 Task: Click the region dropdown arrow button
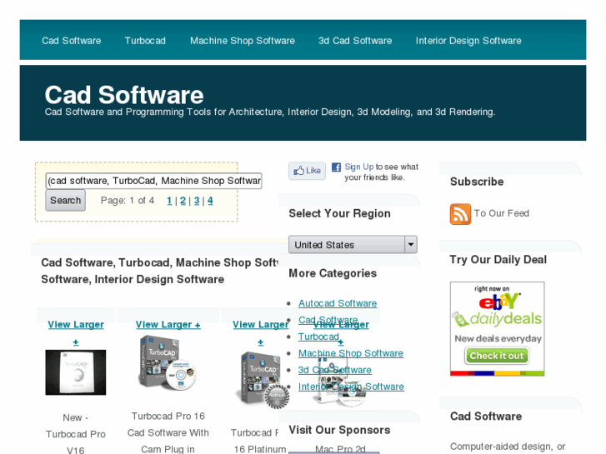click(x=411, y=245)
